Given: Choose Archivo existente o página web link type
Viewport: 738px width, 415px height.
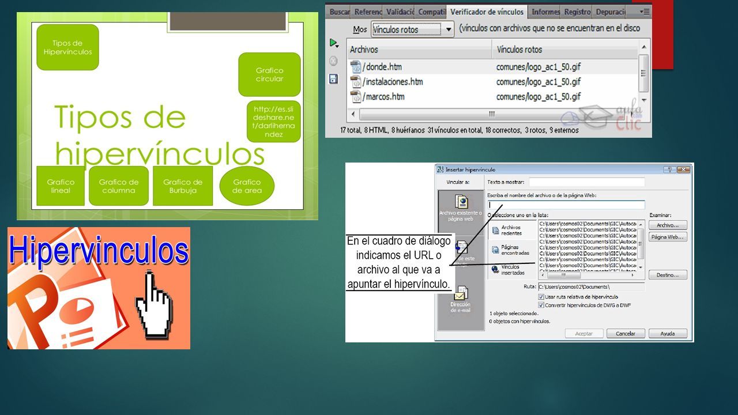Looking at the screenshot, I should [461, 207].
